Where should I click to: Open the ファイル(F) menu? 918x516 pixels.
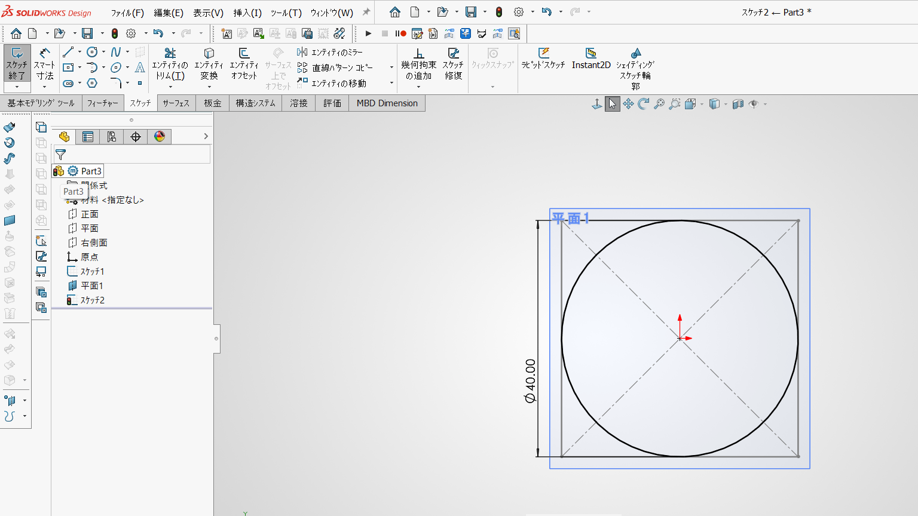[x=127, y=13]
